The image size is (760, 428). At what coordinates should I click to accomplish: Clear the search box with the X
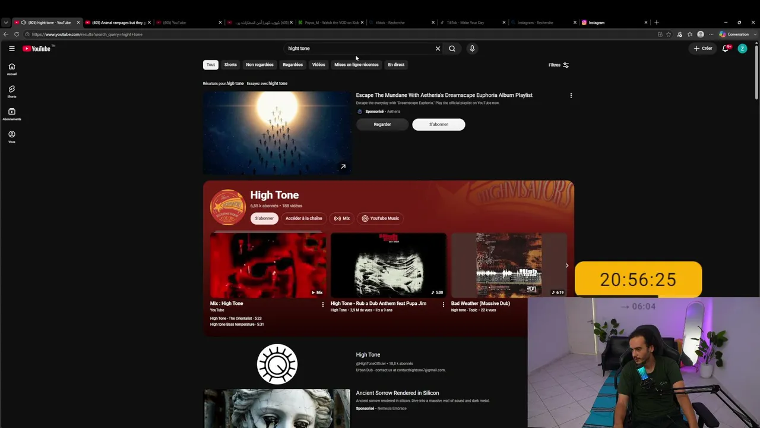tap(438, 49)
